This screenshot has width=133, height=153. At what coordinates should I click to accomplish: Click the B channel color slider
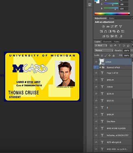(111, 8)
